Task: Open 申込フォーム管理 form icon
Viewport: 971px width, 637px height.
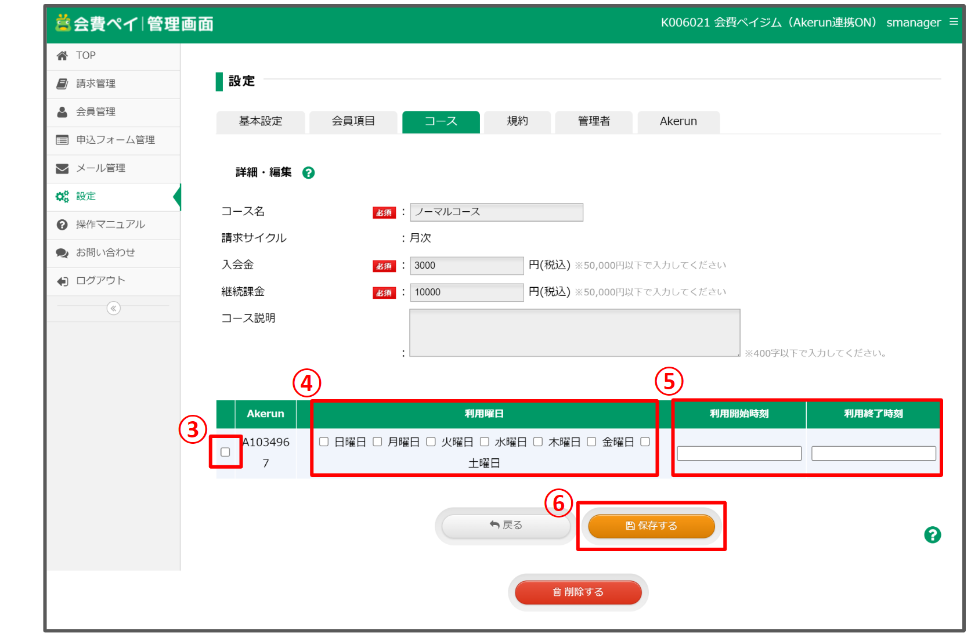Action: point(62,140)
